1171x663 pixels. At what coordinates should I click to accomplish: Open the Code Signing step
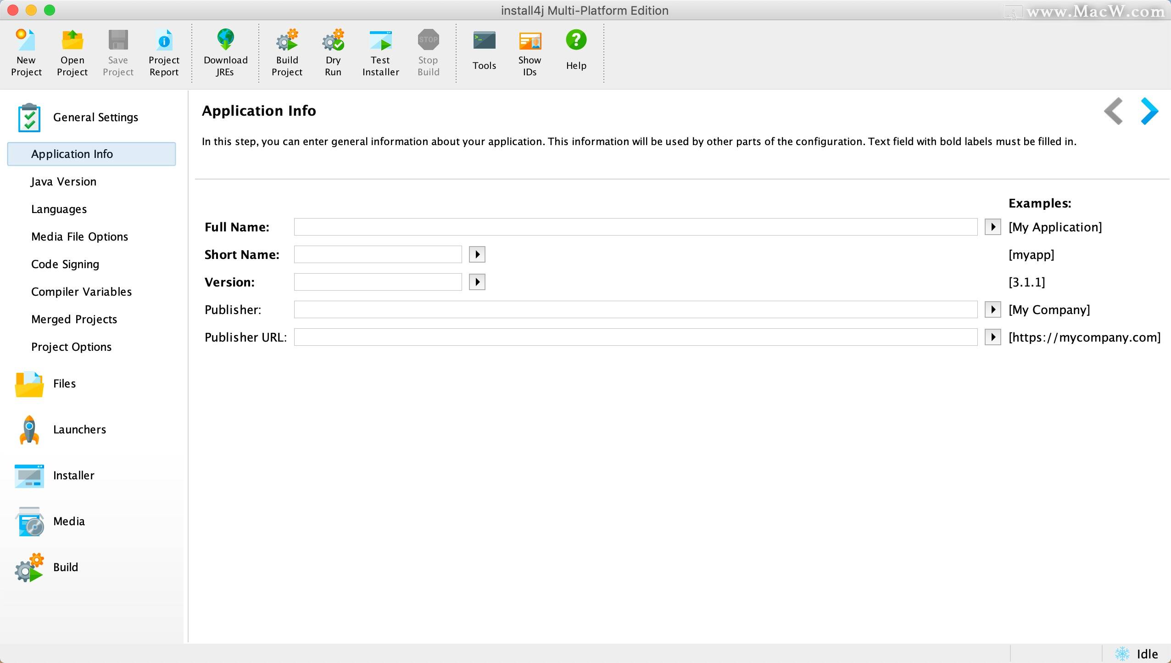pyautogui.click(x=65, y=264)
